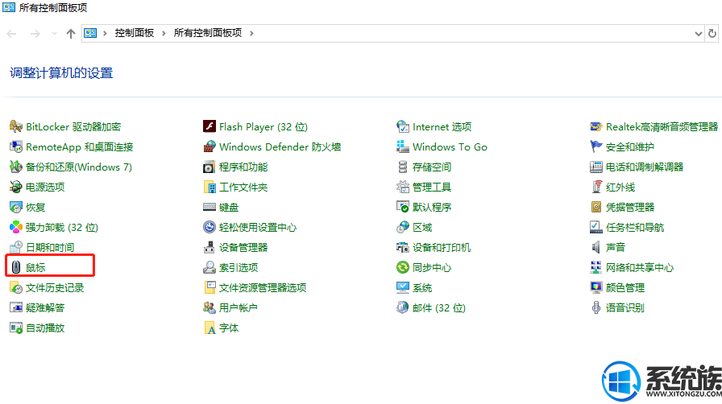Viewport: 722px width, 404px height.
Task: Open 轻松使用设置中心 icon
Action: pyautogui.click(x=209, y=227)
